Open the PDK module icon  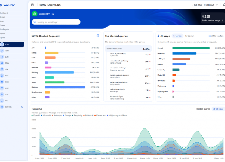click(2, 76)
